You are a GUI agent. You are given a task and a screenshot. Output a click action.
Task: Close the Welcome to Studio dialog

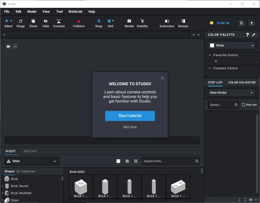pos(162,78)
